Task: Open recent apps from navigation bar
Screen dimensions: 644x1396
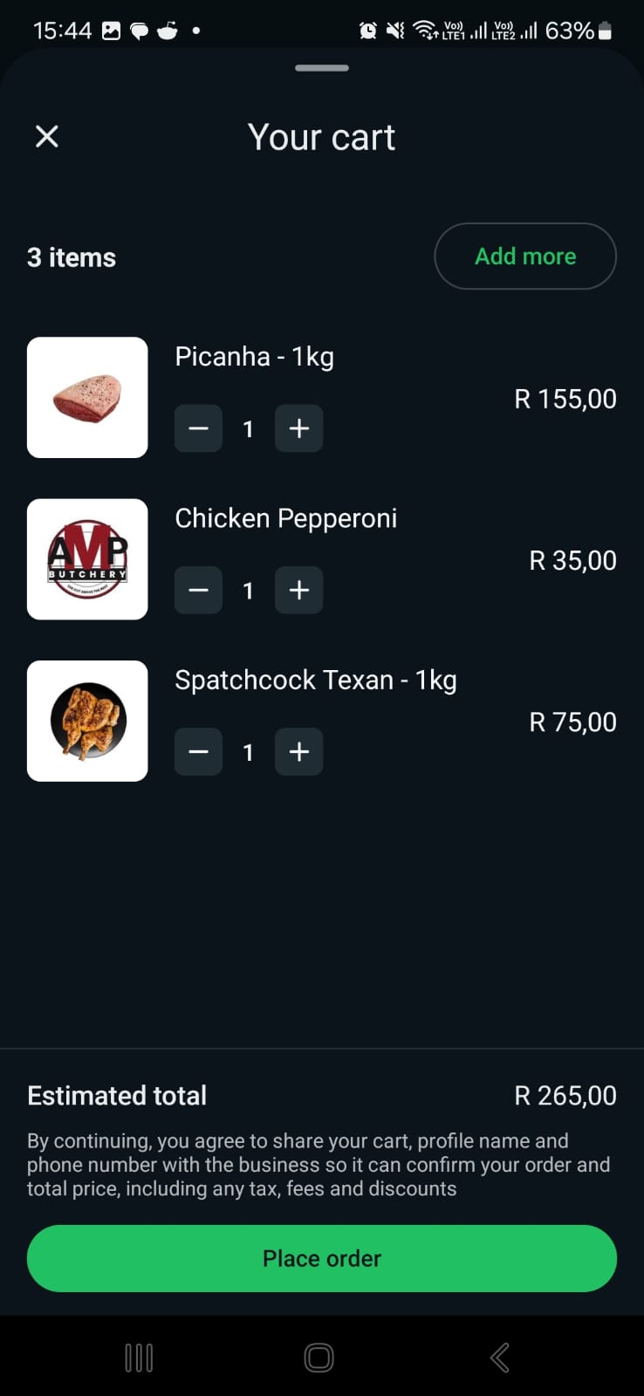Action: pos(139,1358)
